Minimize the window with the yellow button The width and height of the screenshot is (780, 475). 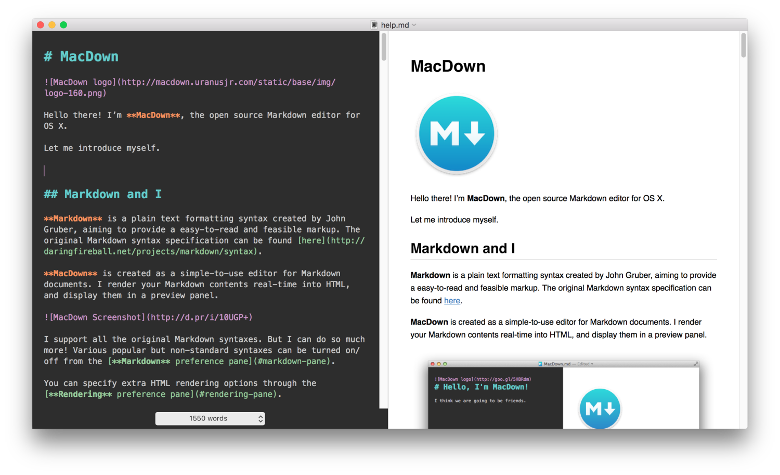pos(51,24)
